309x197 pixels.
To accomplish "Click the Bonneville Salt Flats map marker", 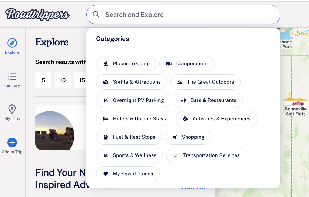I will (x=296, y=103).
